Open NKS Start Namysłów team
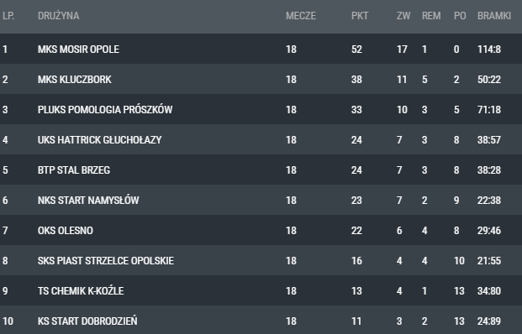 pyautogui.click(x=88, y=201)
